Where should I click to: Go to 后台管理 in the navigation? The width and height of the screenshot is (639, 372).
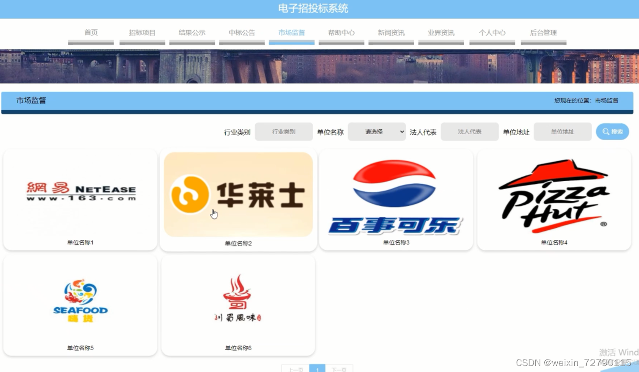(x=543, y=33)
